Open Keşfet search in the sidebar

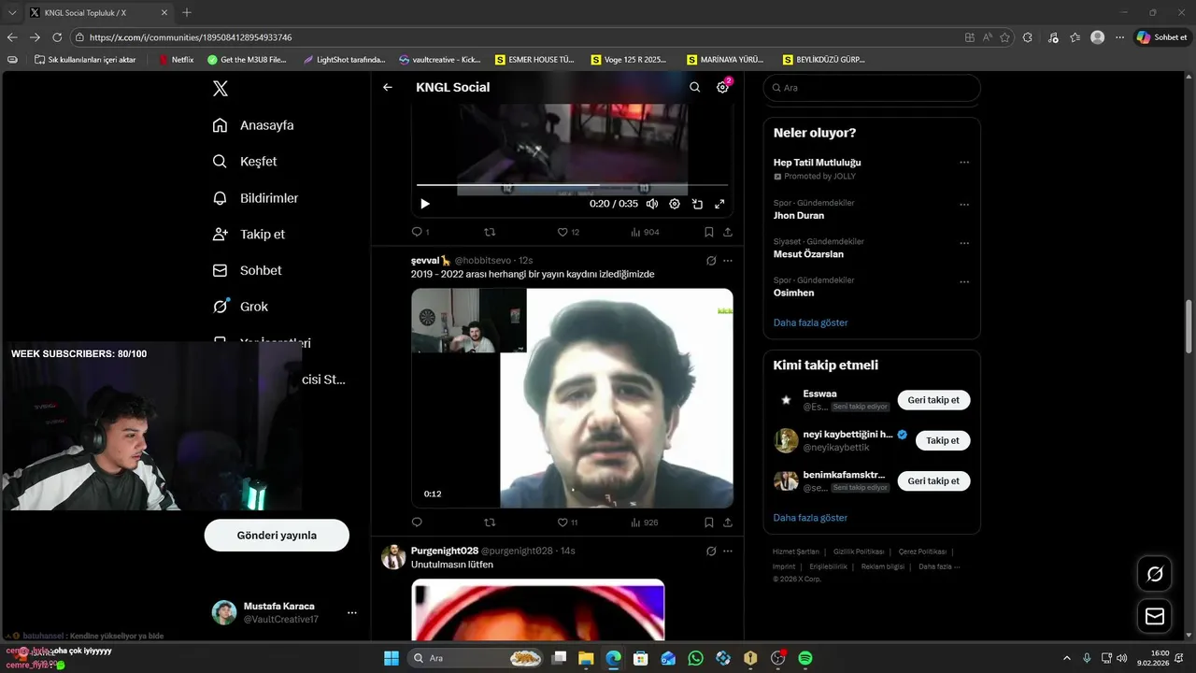[x=245, y=162]
